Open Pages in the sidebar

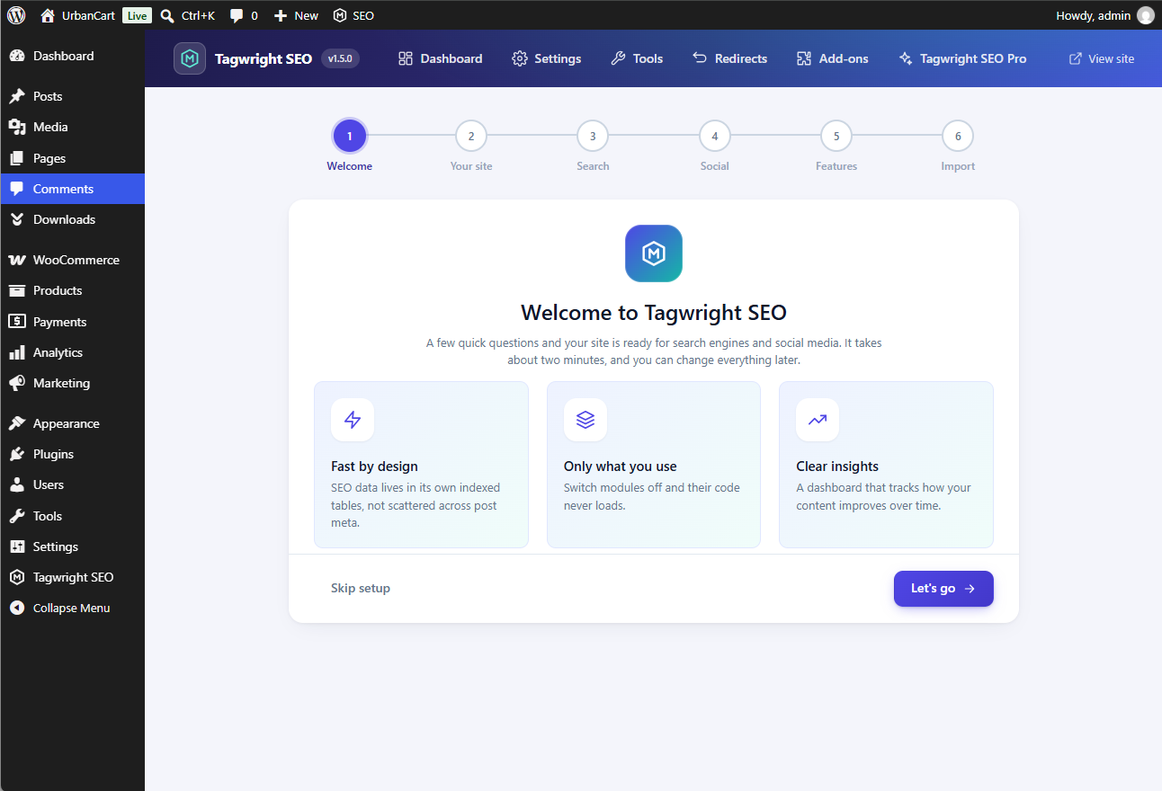pos(72,158)
